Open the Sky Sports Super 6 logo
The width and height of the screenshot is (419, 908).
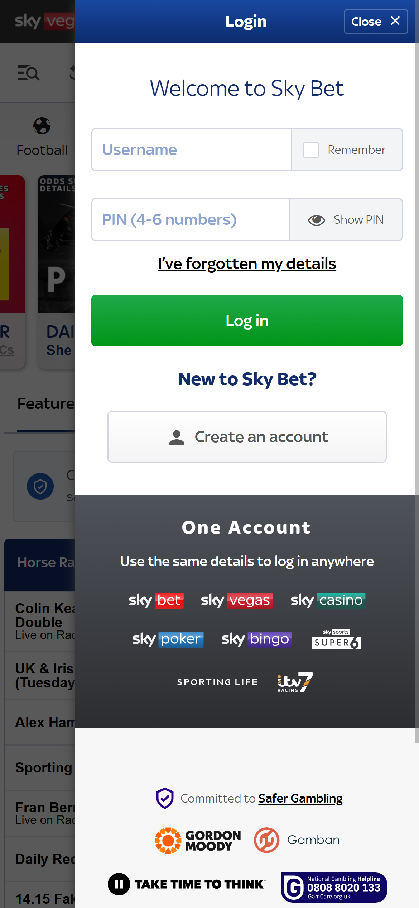click(336, 639)
